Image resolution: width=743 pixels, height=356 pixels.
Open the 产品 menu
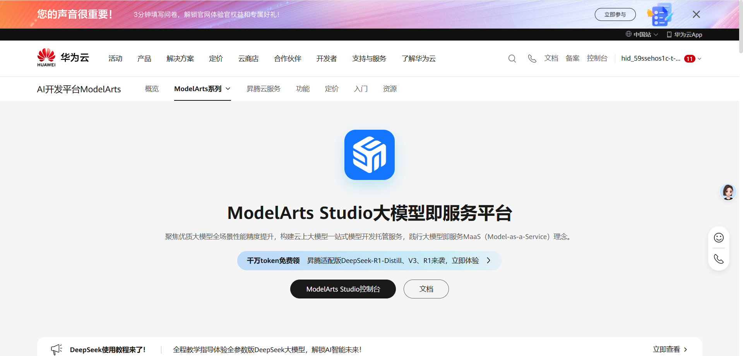(x=144, y=58)
